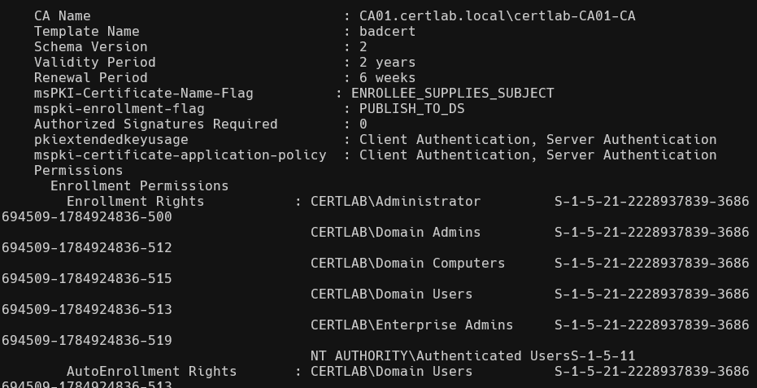Image resolution: width=757 pixels, height=388 pixels.
Task: Click the Renewal Period value 6 weeks
Action: point(387,77)
